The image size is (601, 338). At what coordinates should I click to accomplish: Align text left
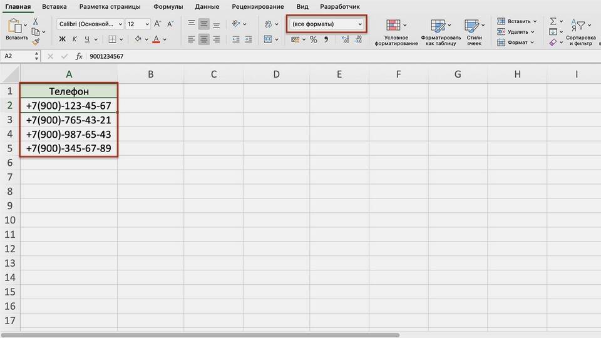(192, 39)
